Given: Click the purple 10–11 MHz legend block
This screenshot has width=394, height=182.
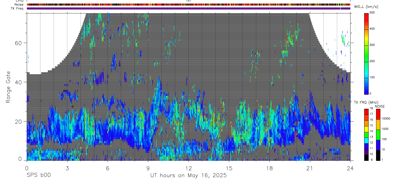Looking at the screenshot, I should [366, 152].
